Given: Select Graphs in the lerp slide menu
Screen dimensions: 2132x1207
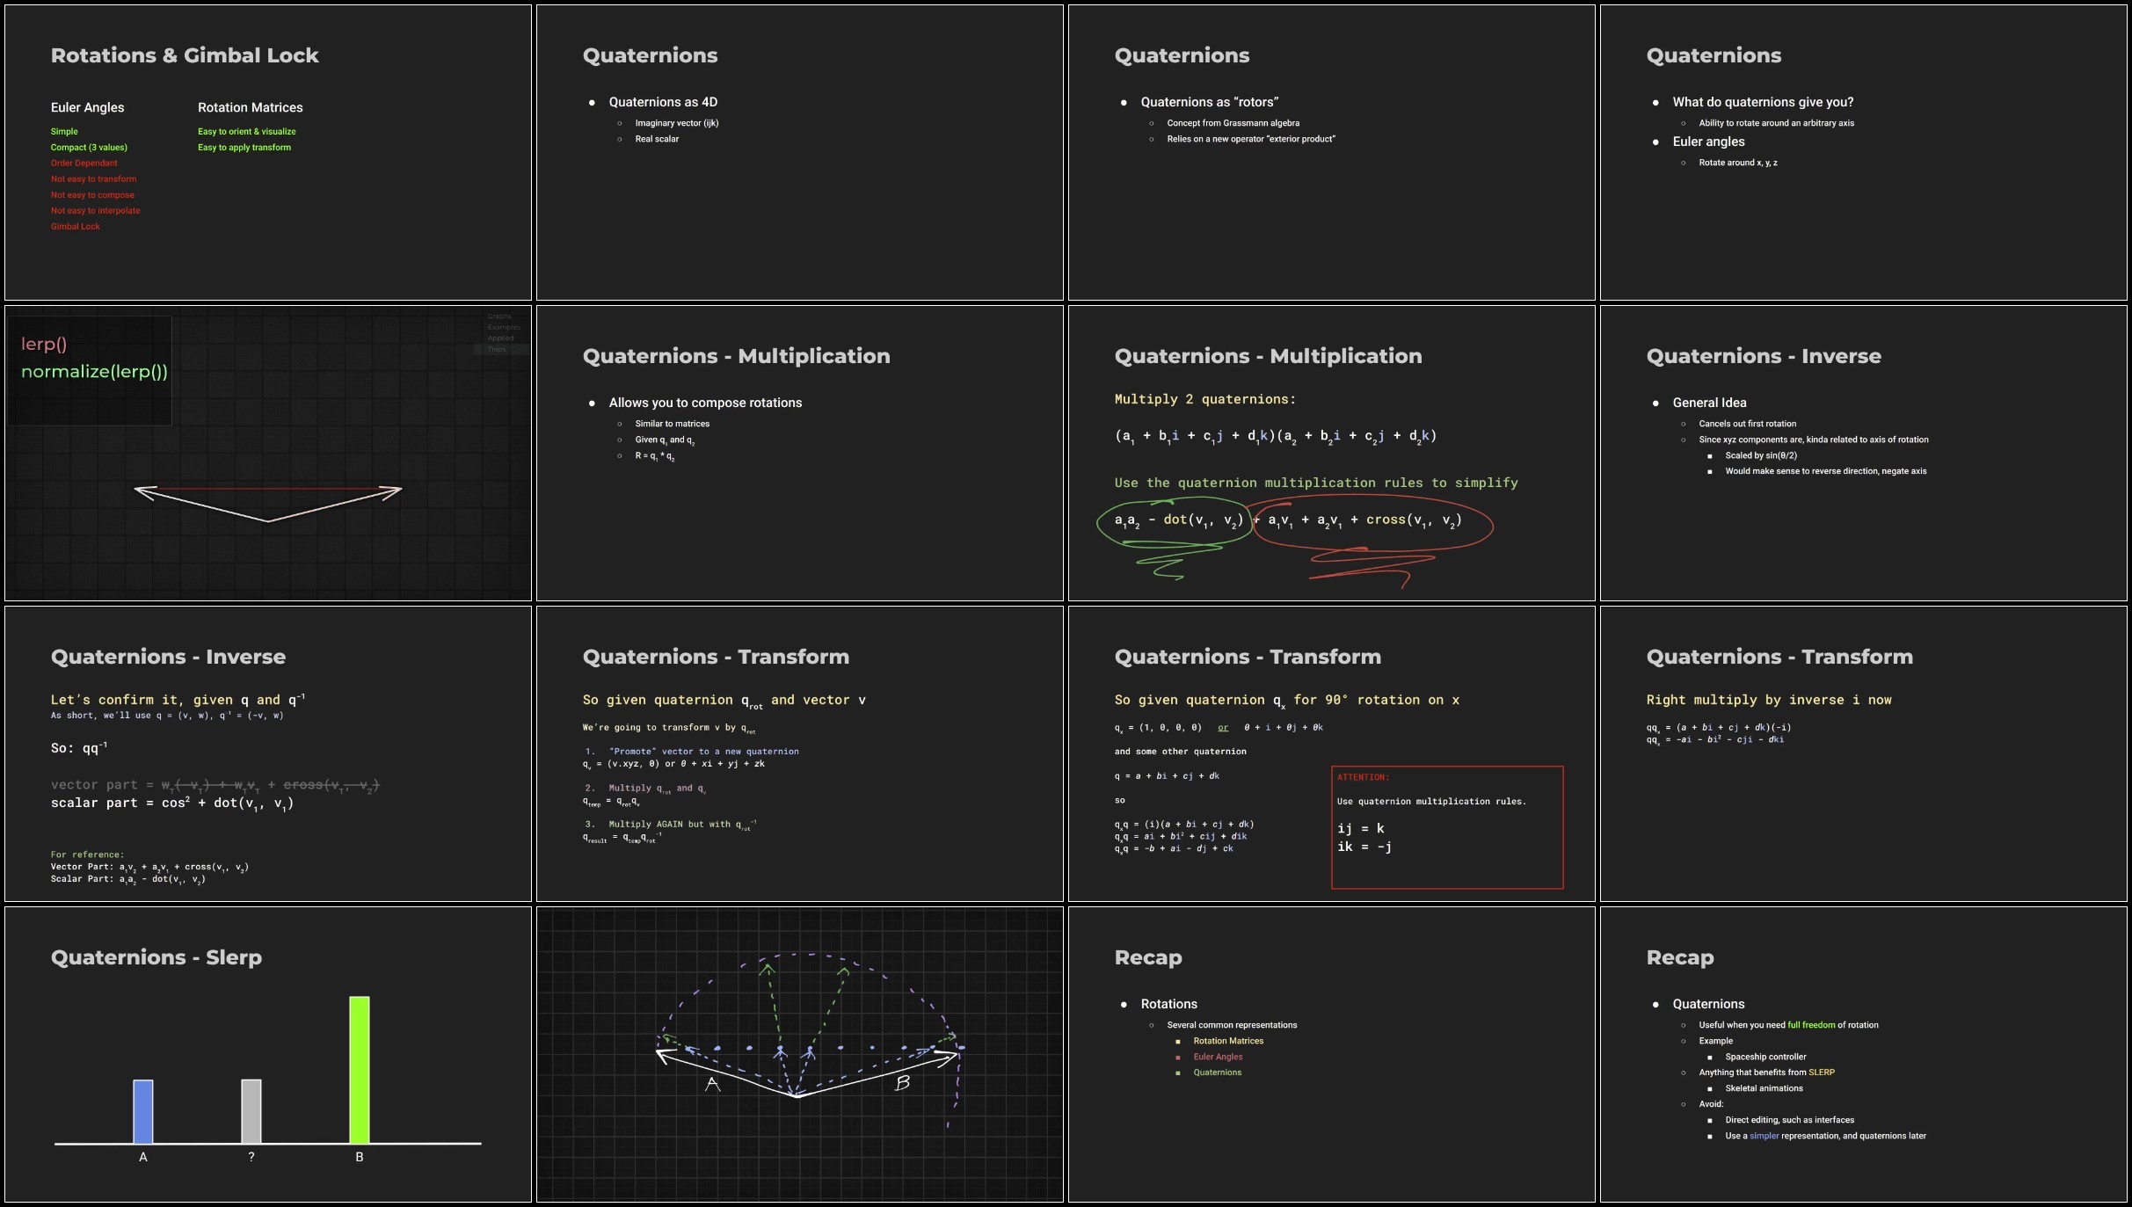Looking at the screenshot, I should click(499, 316).
